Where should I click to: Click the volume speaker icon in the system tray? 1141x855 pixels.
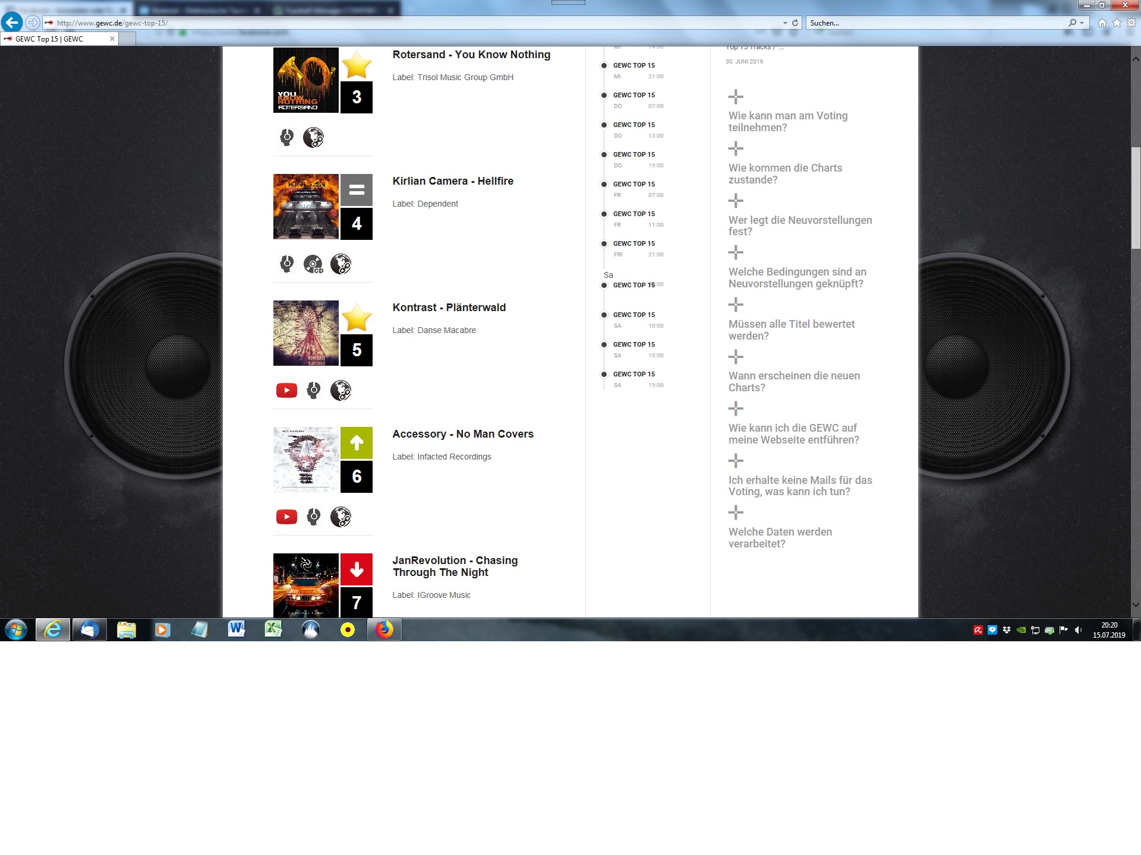tap(1078, 630)
